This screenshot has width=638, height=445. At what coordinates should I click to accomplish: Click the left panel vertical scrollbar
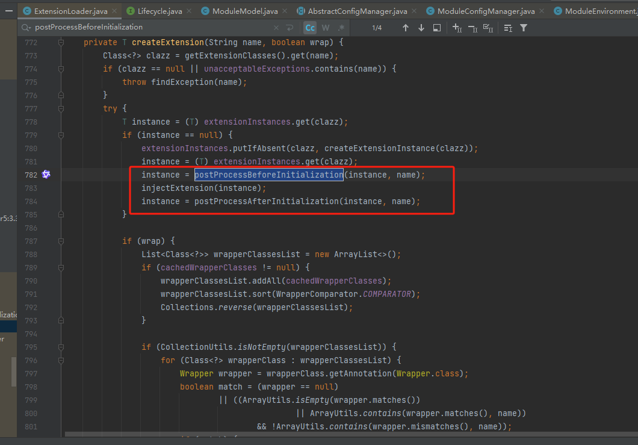pos(14,372)
